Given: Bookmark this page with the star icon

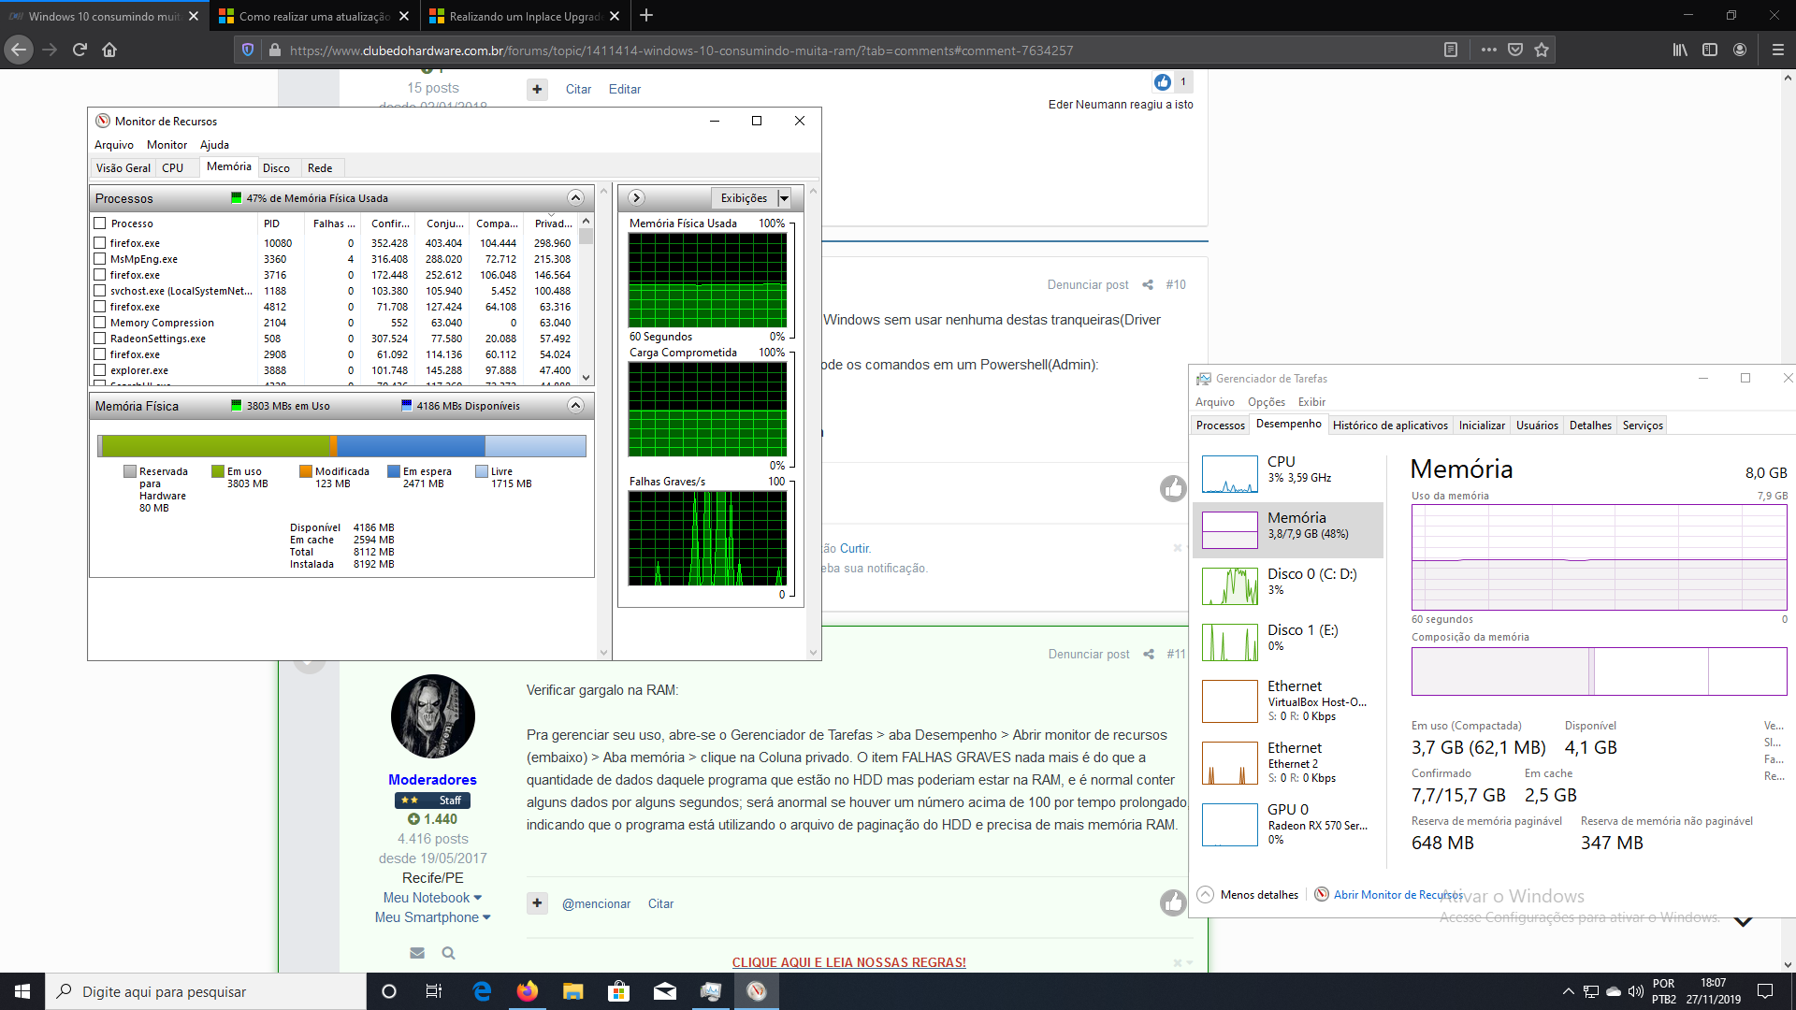Looking at the screenshot, I should pyautogui.click(x=1542, y=50).
